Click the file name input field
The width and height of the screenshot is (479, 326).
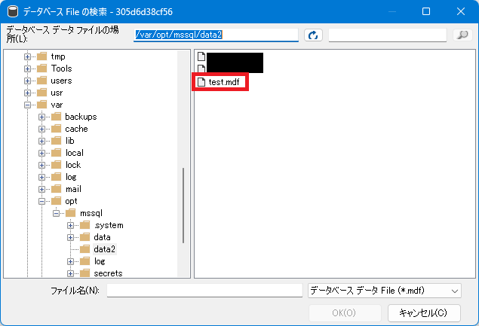204,291
